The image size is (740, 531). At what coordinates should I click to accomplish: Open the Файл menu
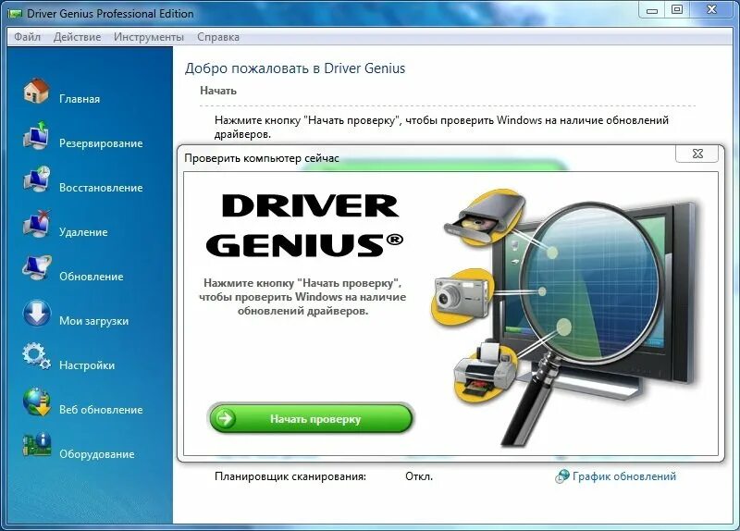coord(27,37)
